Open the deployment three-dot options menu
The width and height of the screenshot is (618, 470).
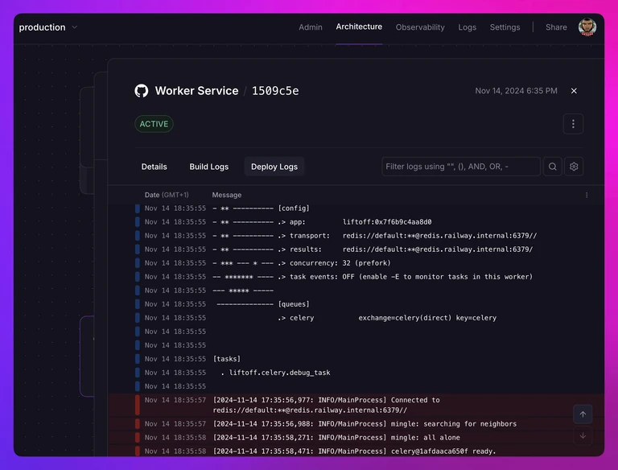573,124
